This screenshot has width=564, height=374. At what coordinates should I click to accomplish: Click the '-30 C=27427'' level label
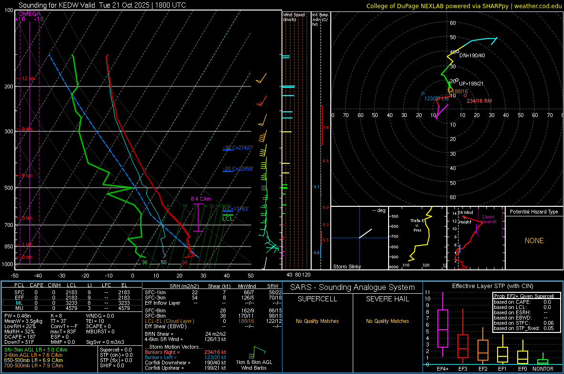click(x=238, y=148)
